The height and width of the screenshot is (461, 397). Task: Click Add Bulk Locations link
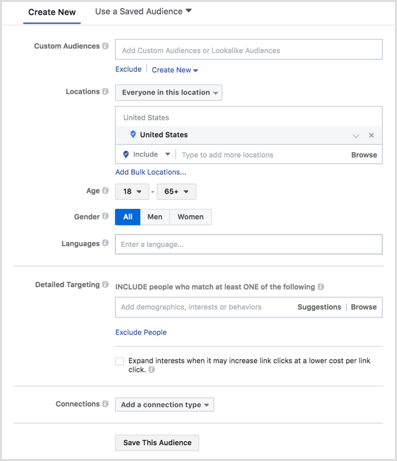(151, 173)
